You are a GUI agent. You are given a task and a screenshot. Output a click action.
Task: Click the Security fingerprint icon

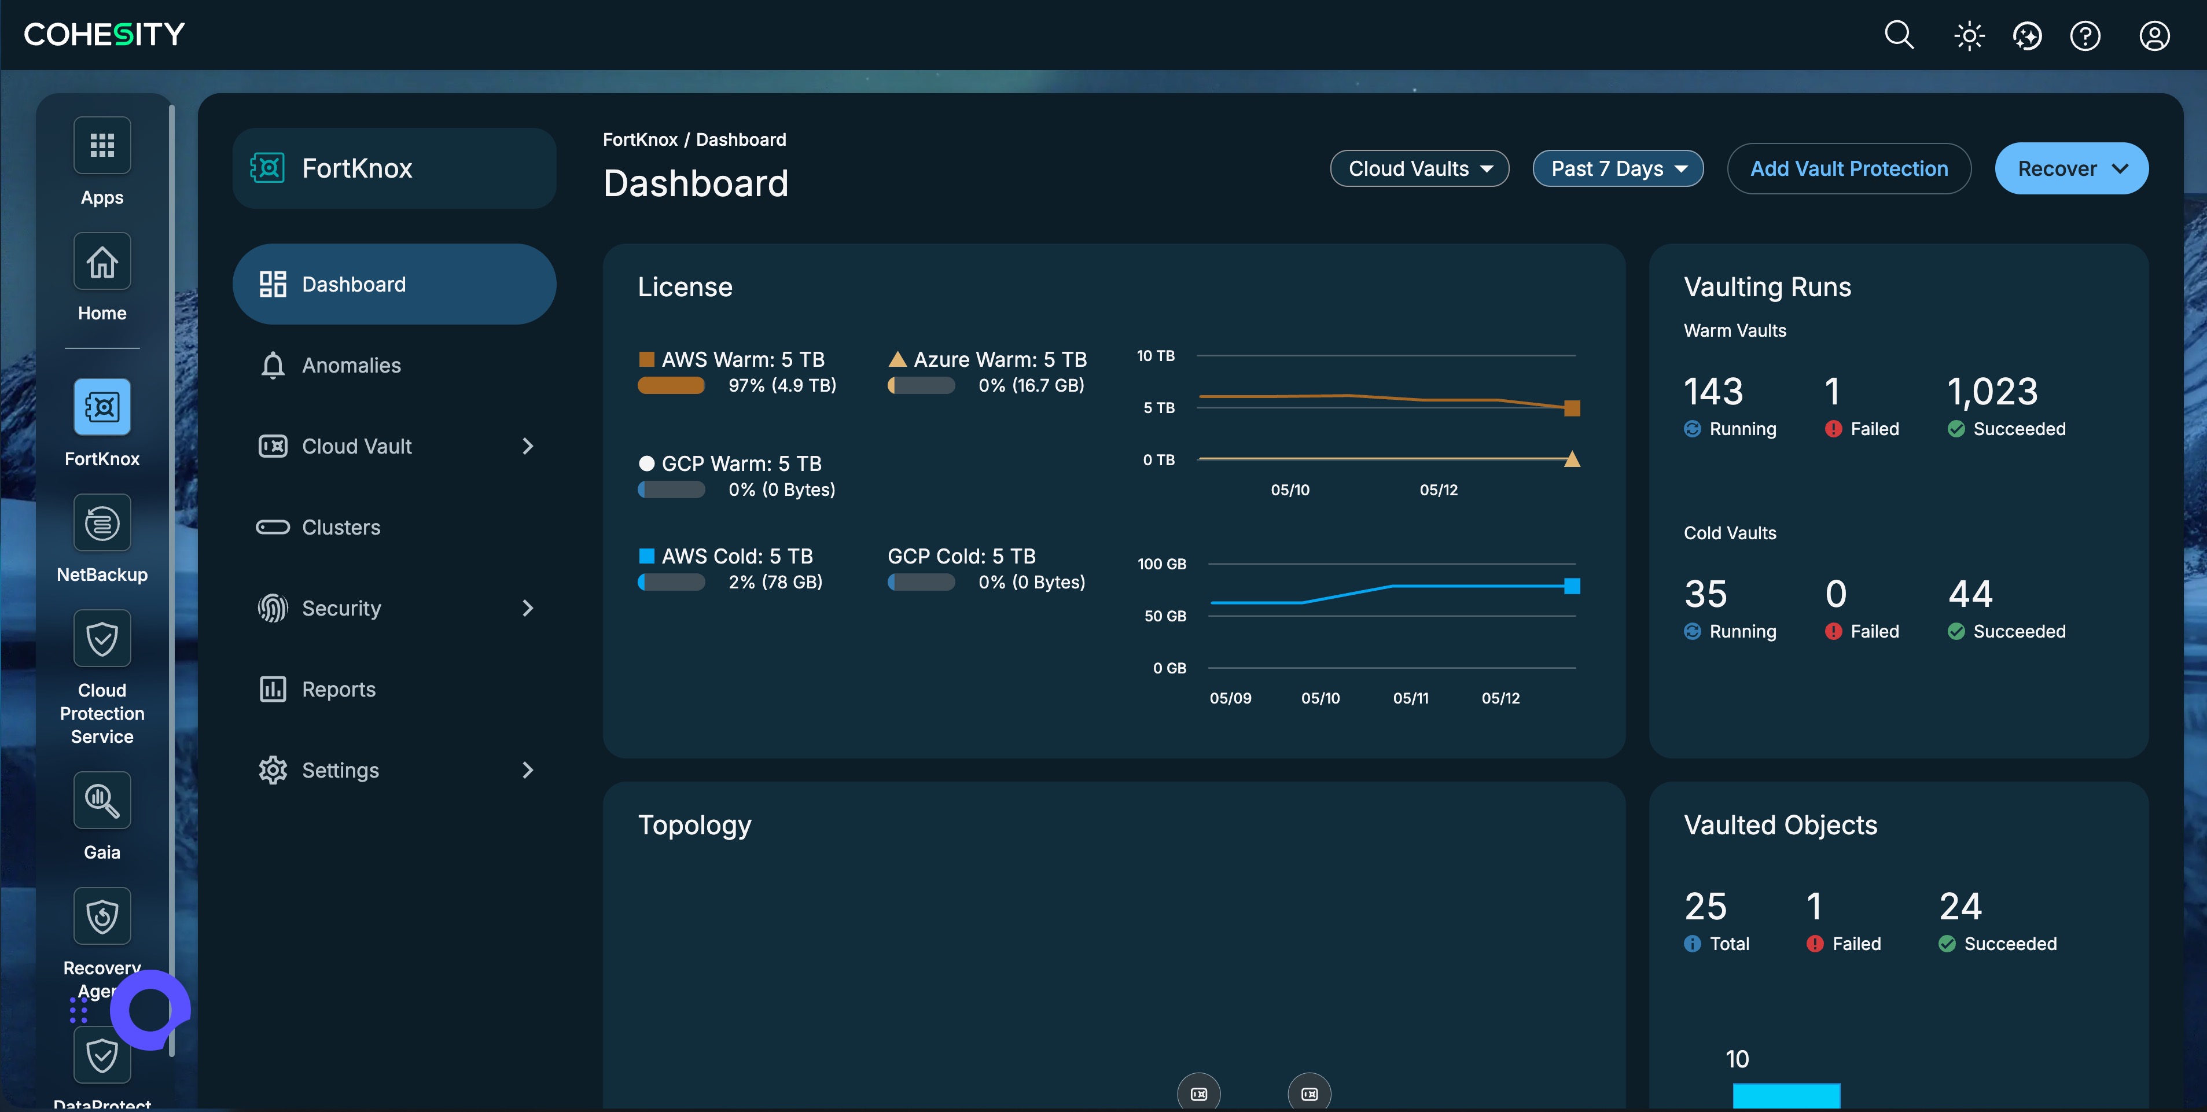tap(273, 608)
